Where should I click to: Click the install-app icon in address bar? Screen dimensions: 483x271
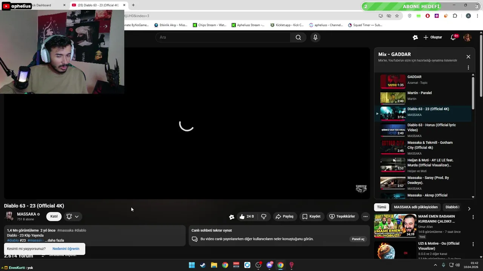(x=381, y=16)
